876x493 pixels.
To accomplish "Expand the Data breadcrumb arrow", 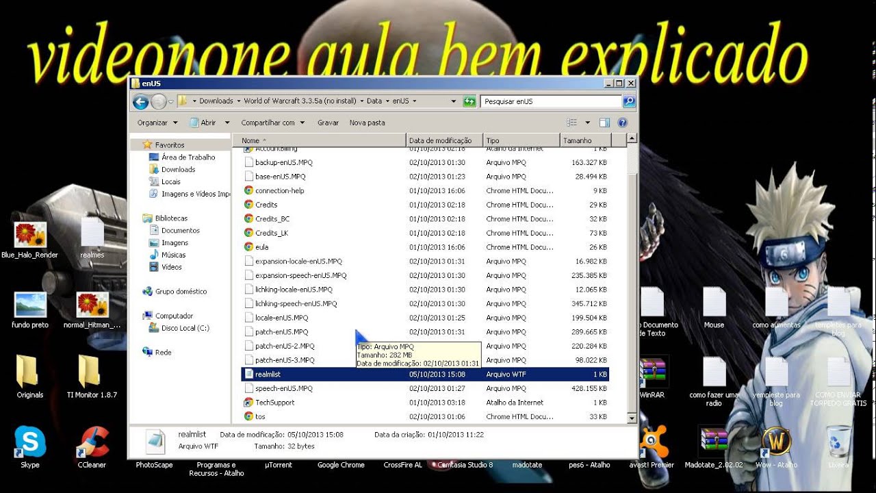I will (x=387, y=101).
